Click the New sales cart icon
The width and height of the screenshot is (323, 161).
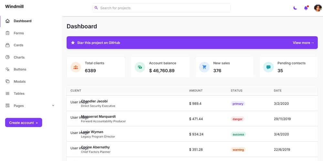204,67
